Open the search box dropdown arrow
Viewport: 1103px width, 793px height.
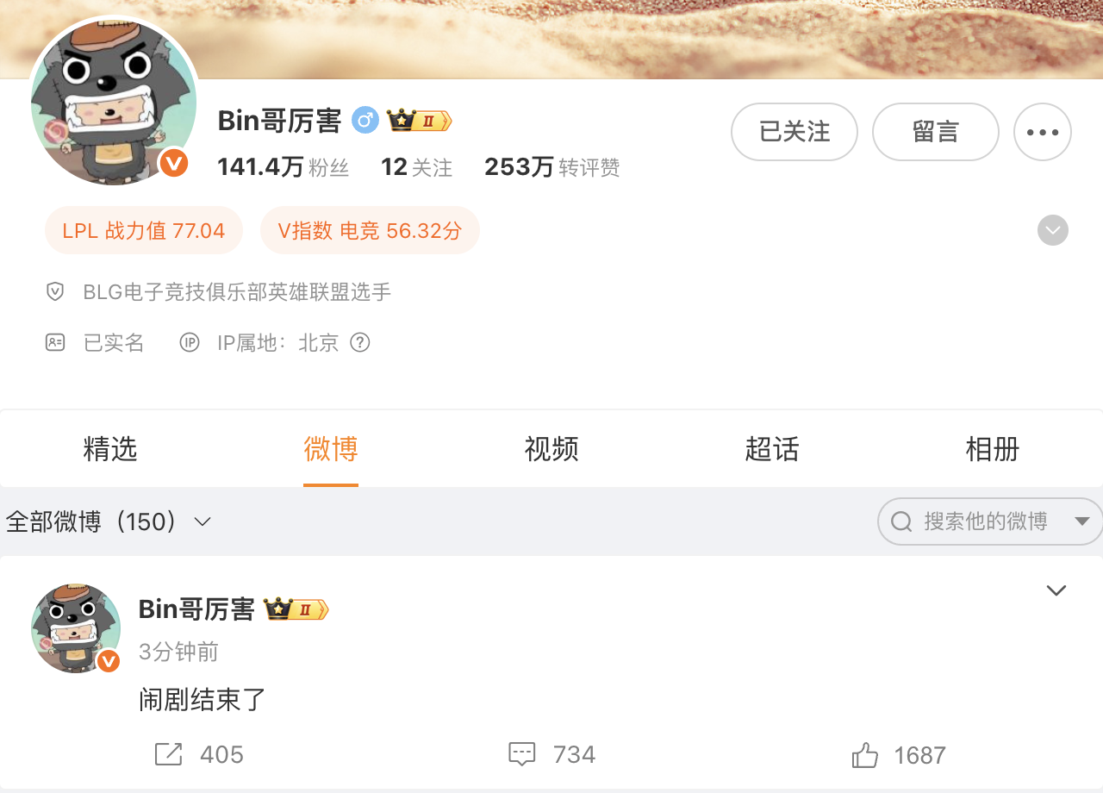(1082, 521)
